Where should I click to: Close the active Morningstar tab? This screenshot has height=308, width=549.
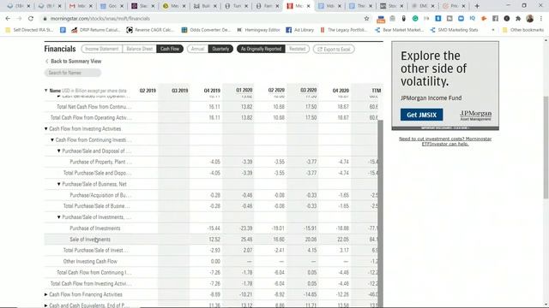(x=309, y=6)
